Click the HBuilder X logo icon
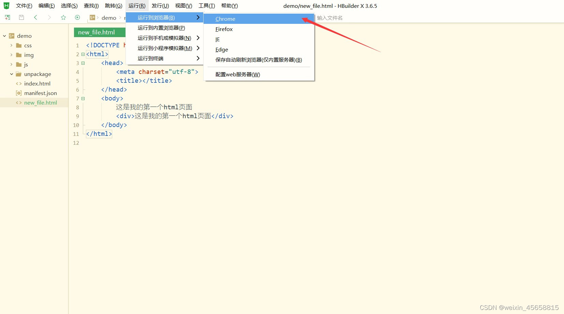The width and height of the screenshot is (564, 314). 6,6
